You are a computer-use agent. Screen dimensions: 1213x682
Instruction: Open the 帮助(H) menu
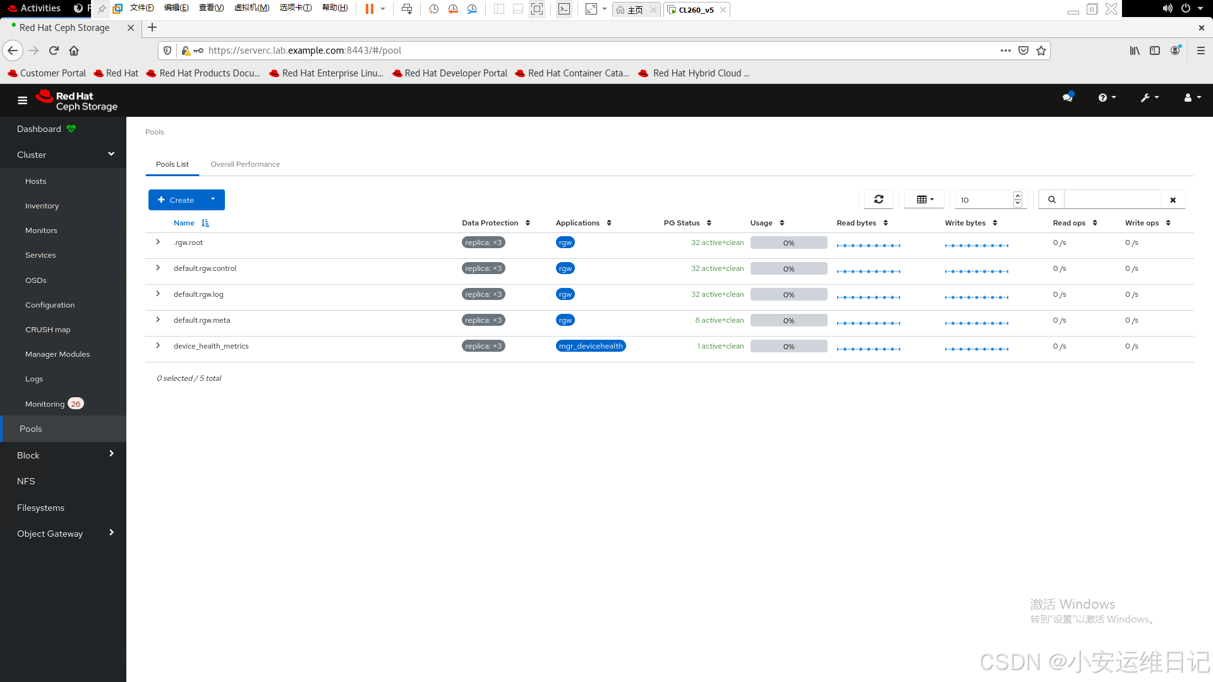(335, 8)
